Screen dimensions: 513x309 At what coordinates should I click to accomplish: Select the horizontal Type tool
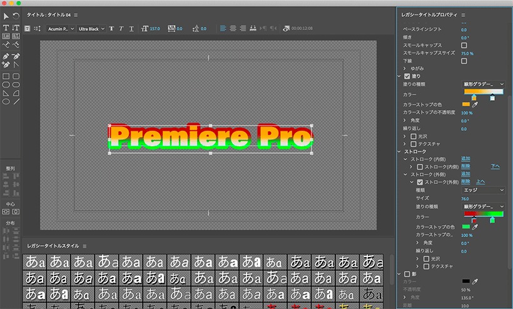point(6,28)
